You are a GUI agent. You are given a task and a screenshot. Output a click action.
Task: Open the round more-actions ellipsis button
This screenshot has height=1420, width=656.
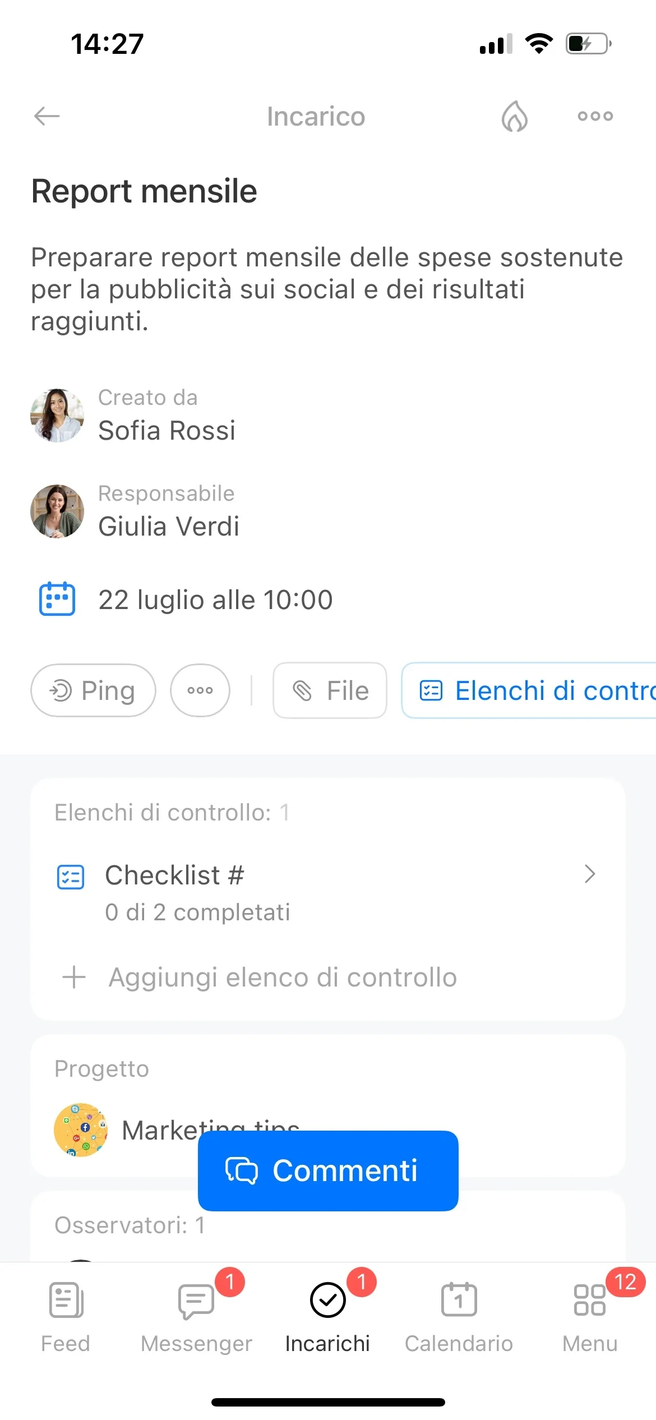click(200, 690)
